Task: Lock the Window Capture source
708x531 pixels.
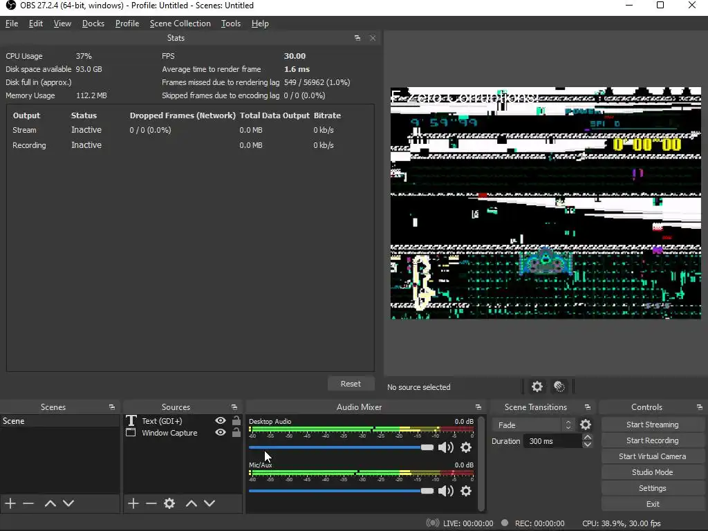Action: (x=236, y=433)
